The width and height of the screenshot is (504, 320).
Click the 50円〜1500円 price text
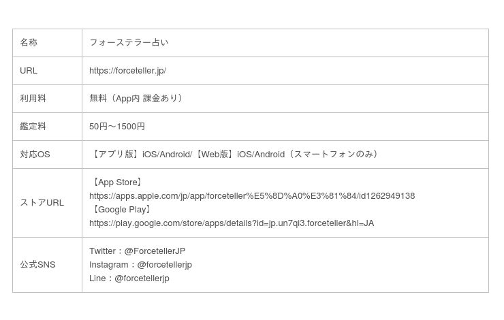click(x=117, y=127)
